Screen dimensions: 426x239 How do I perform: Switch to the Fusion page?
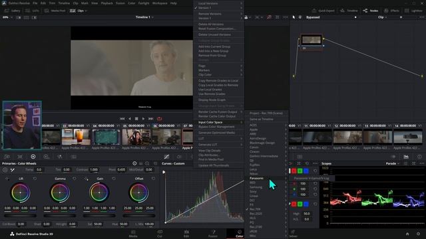pyautogui.click(x=213, y=234)
